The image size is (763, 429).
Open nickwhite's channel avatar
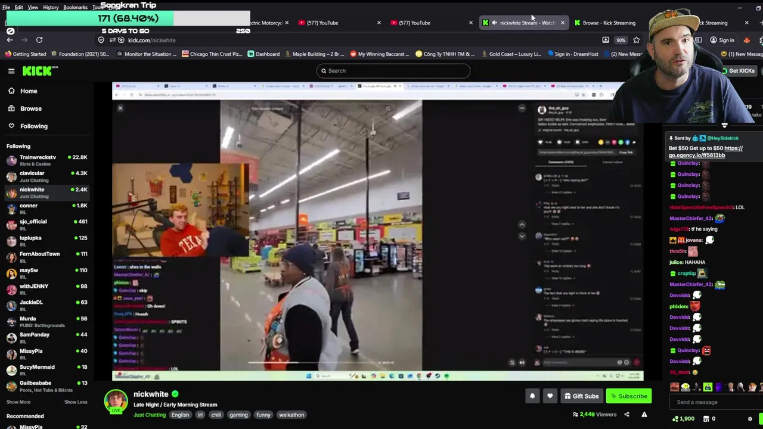[116, 402]
